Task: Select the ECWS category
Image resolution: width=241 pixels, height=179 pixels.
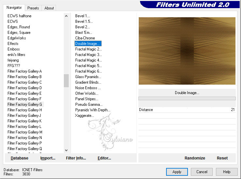Action: pyautogui.click(x=13, y=21)
